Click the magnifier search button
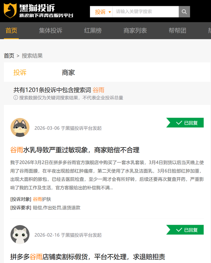 coord(184,12)
